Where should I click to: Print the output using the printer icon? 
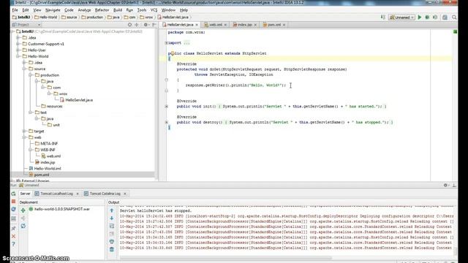tap(112, 242)
